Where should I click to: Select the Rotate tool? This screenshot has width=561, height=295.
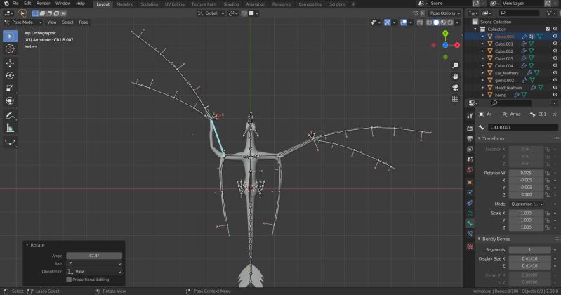click(10, 76)
